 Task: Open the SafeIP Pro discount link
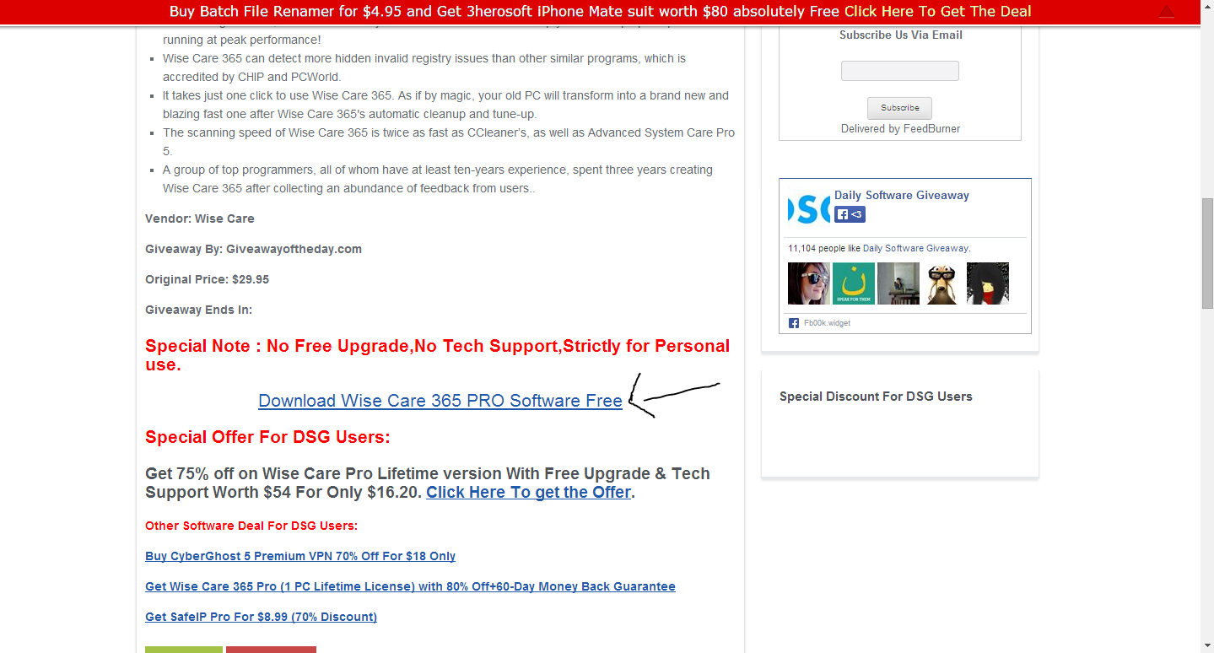tap(261, 617)
